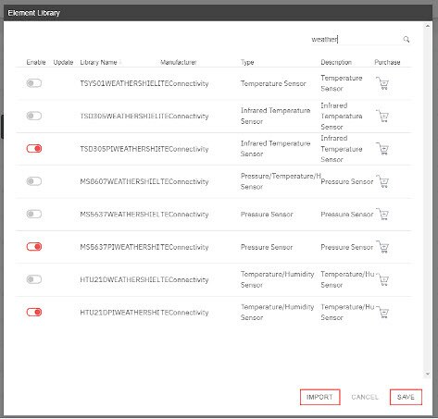The width and height of the screenshot is (438, 419).
Task: Open purchase cart for MS5637PIWEATHERSHIELD
Action: (382, 247)
